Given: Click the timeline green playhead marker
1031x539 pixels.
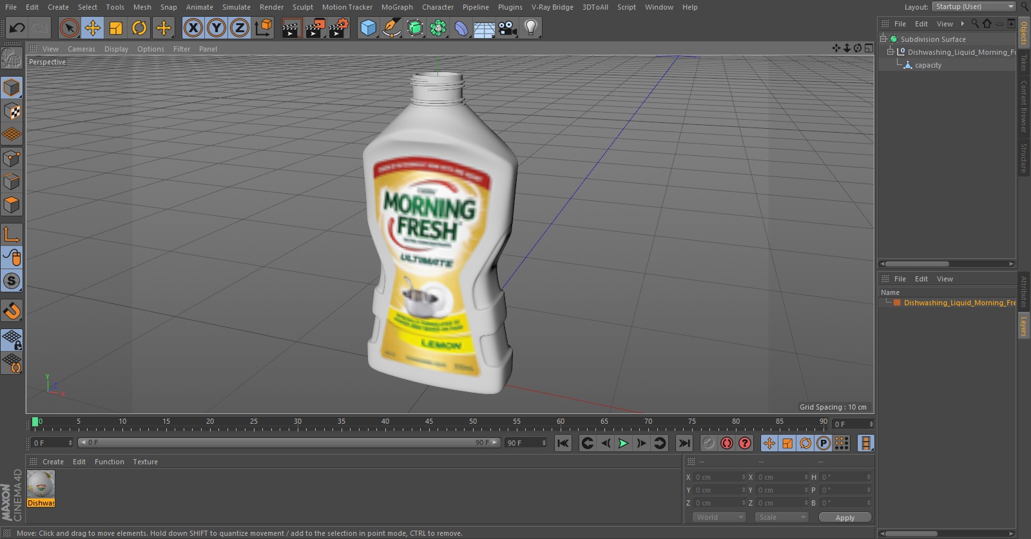Looking at the screenshot, I should [x=35, y=422].
